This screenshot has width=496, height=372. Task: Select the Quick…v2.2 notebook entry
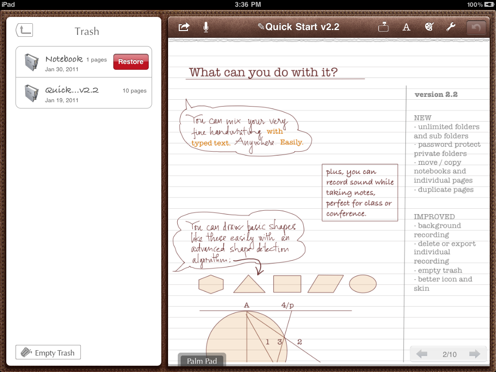point(84,93)
